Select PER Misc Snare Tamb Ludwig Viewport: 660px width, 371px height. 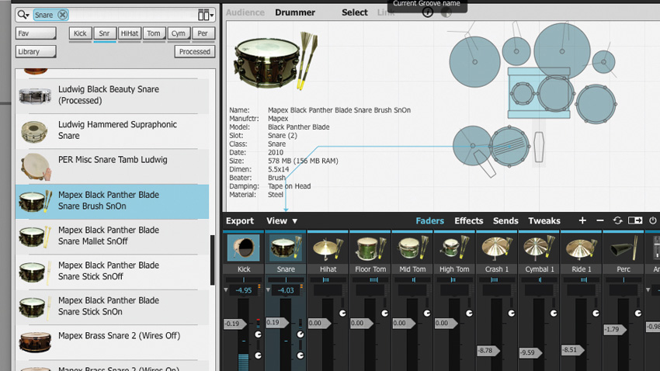tap(112, 166)
